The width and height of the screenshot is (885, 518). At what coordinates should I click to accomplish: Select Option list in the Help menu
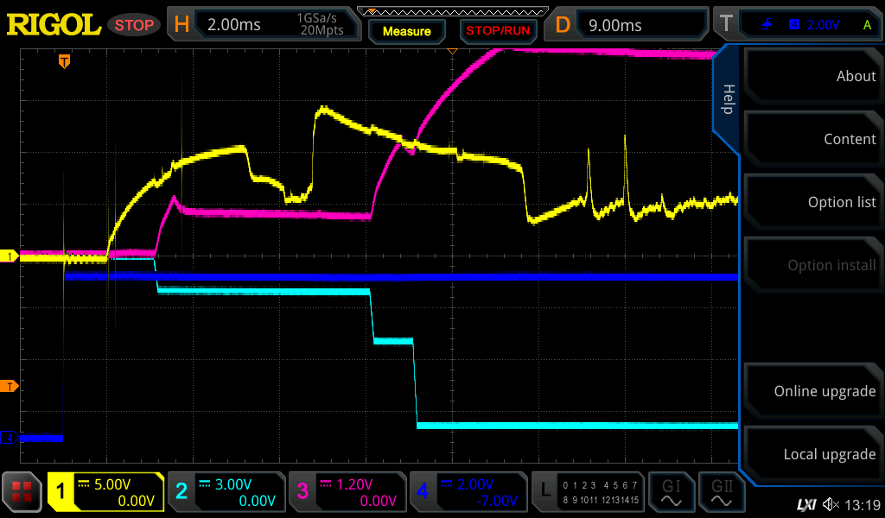click(812, 202)
